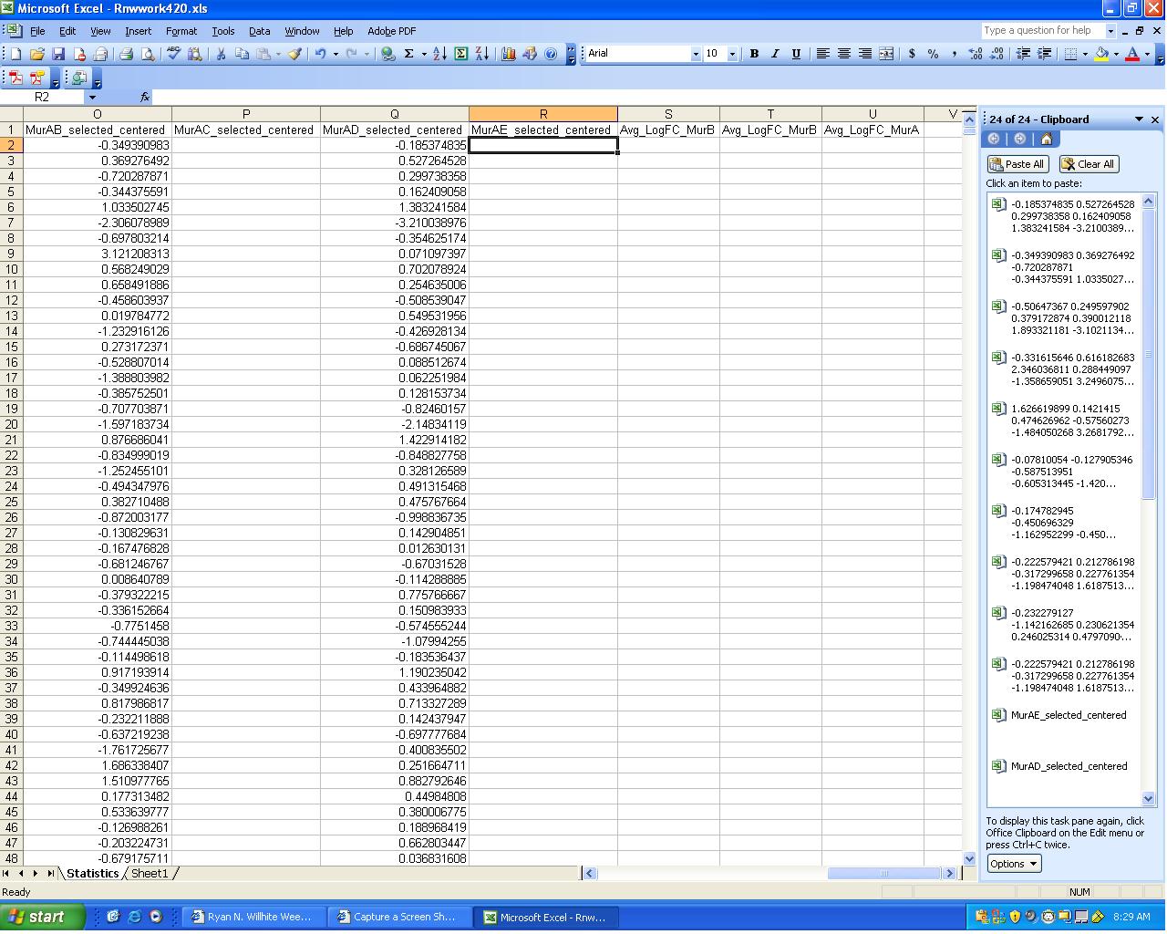Open the Chart Wizard icon
This screenshot has width=1167, height=934.
[509, 54]
